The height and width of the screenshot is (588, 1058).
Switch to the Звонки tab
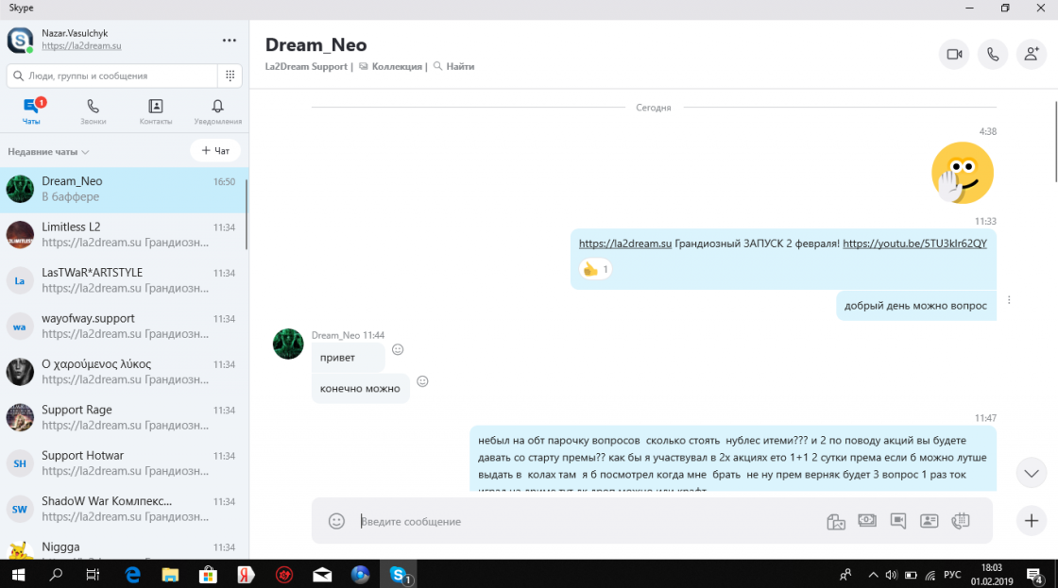(x=93, y=111)
